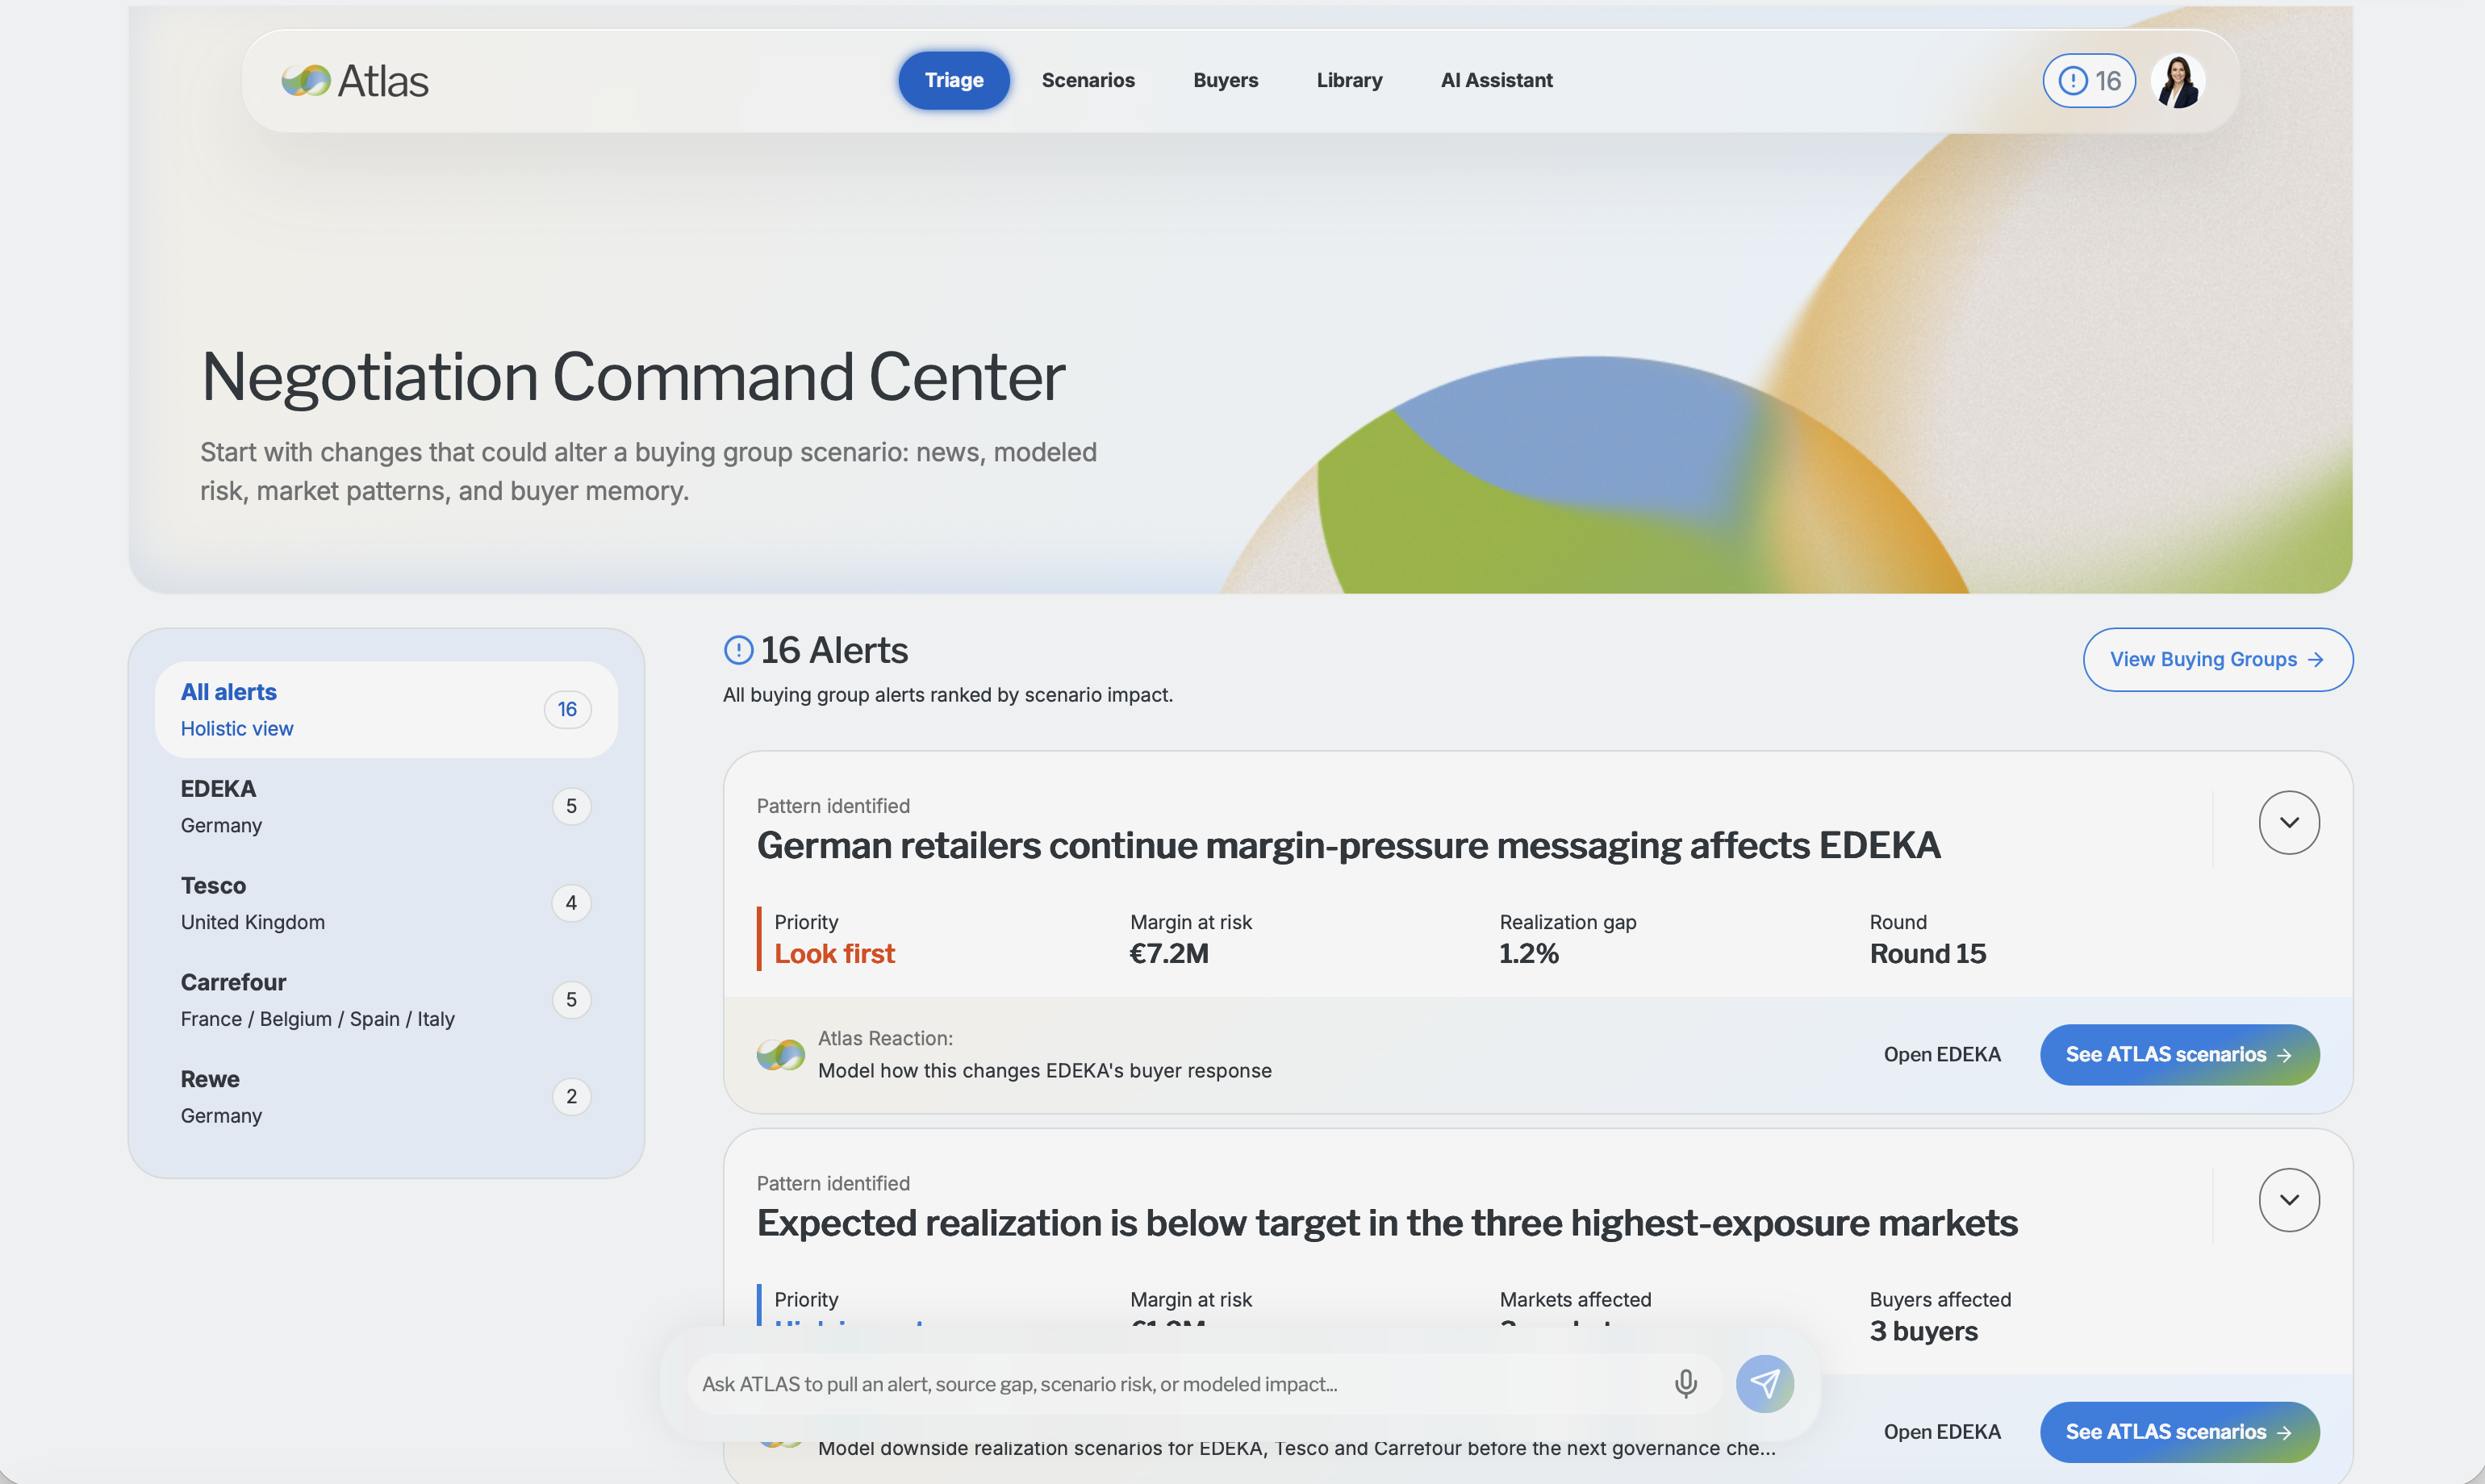This screenshot has width=2485, height=1484.
Task: Click the €7.2M margin at risk value
Action: click(x=1169, y=954)
